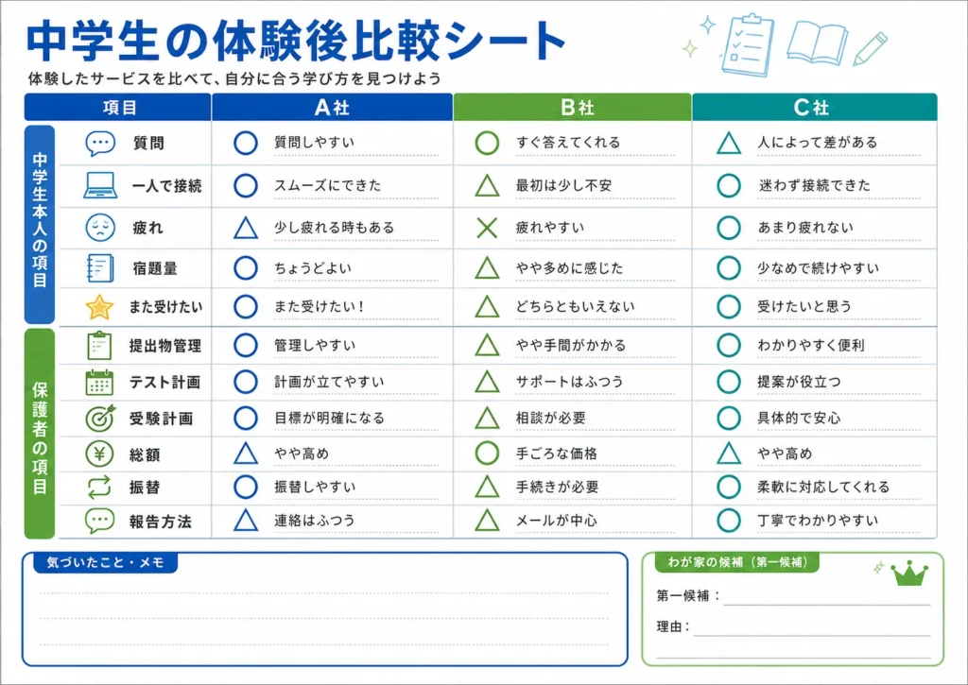Click the B社 text やや手間がかかる

(570, 345)
